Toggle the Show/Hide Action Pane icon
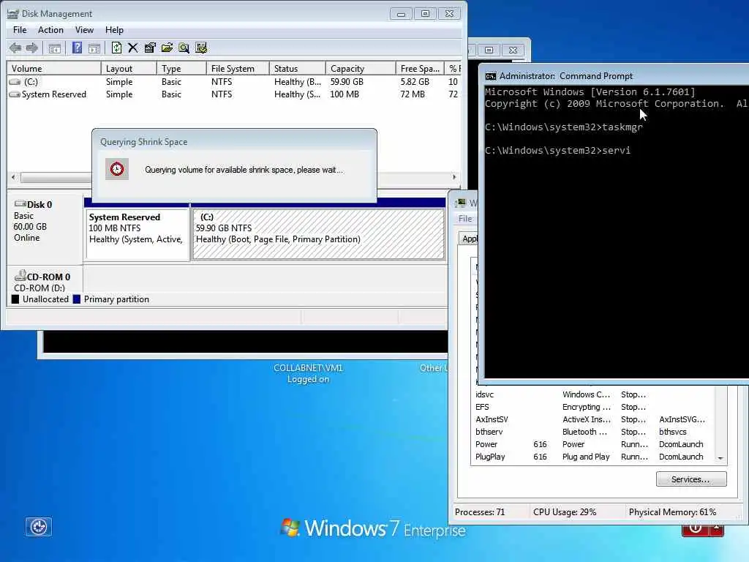Image resolution: width=749 pixels, height=562 pixels. point(94,48)
